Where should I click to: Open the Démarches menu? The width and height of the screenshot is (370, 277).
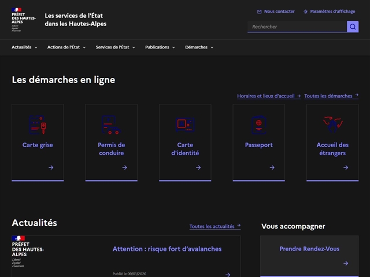pos(199,47)
